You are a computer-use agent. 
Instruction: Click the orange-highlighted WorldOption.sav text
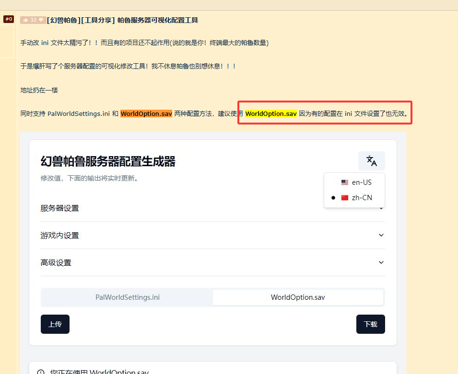coord(146,114)
